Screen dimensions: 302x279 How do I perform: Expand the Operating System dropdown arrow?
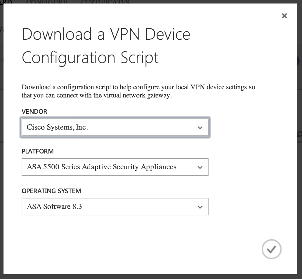click(200, 207)
